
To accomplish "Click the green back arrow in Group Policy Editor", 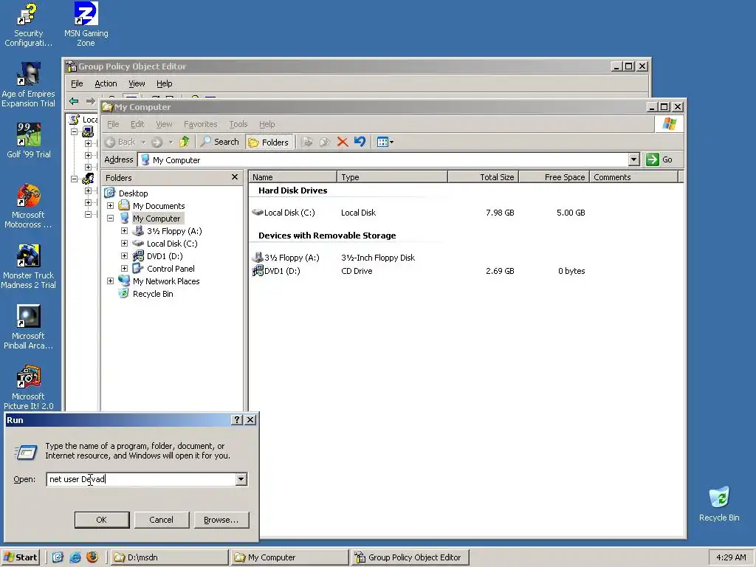I will coord(74,100).
